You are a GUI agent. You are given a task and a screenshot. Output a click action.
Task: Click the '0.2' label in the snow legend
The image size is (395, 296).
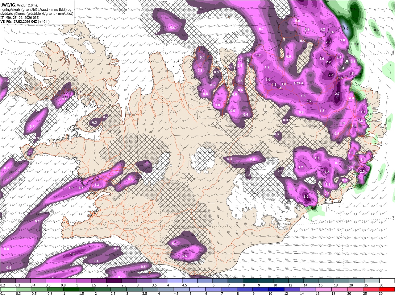point(2,285)
